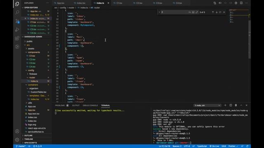264x148 pixels.
Task: Toggle match case in find widget
Action: (190, 12)
